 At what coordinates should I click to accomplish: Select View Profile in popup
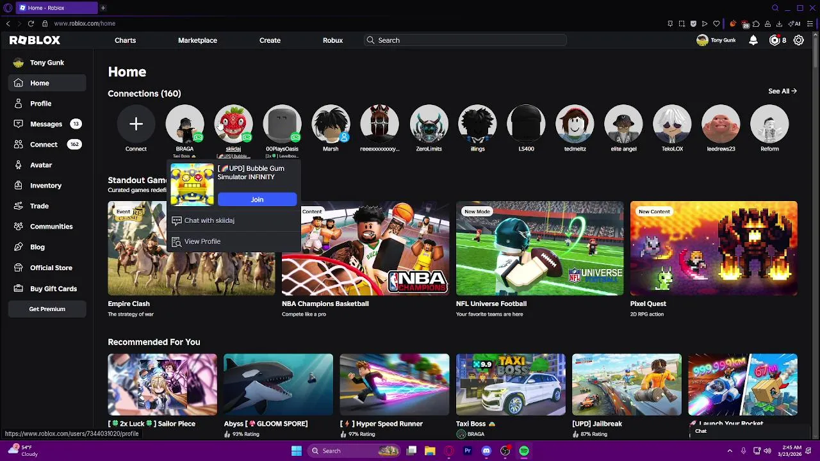tap(233, 241)
